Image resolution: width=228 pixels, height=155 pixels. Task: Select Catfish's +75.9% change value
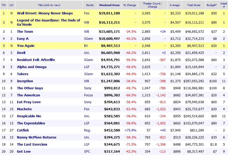(130, 130)
